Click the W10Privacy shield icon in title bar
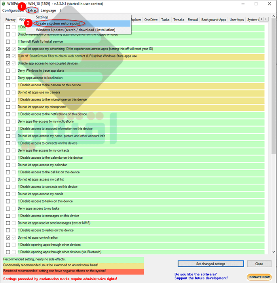The height and width of the screenshot is (283, 277). click(x=4, y=4)
